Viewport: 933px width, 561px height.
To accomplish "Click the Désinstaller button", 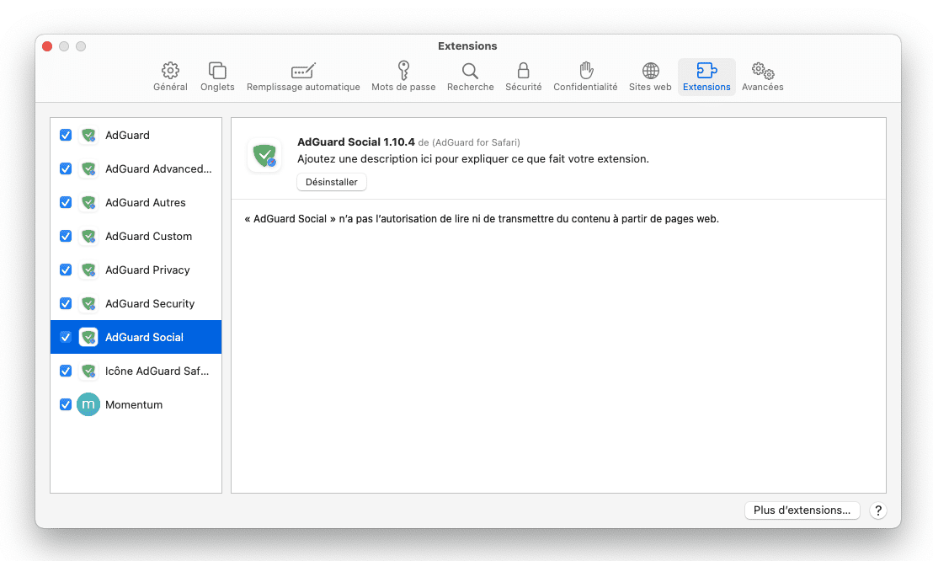I will pos(332,182).
